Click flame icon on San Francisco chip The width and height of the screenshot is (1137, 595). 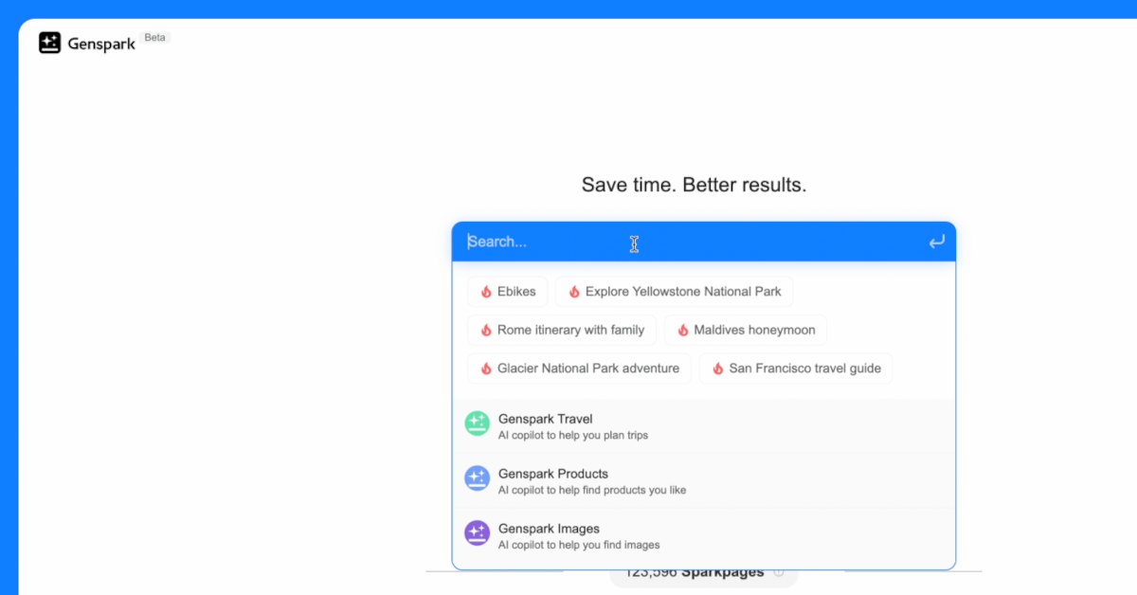coord(718,369)
